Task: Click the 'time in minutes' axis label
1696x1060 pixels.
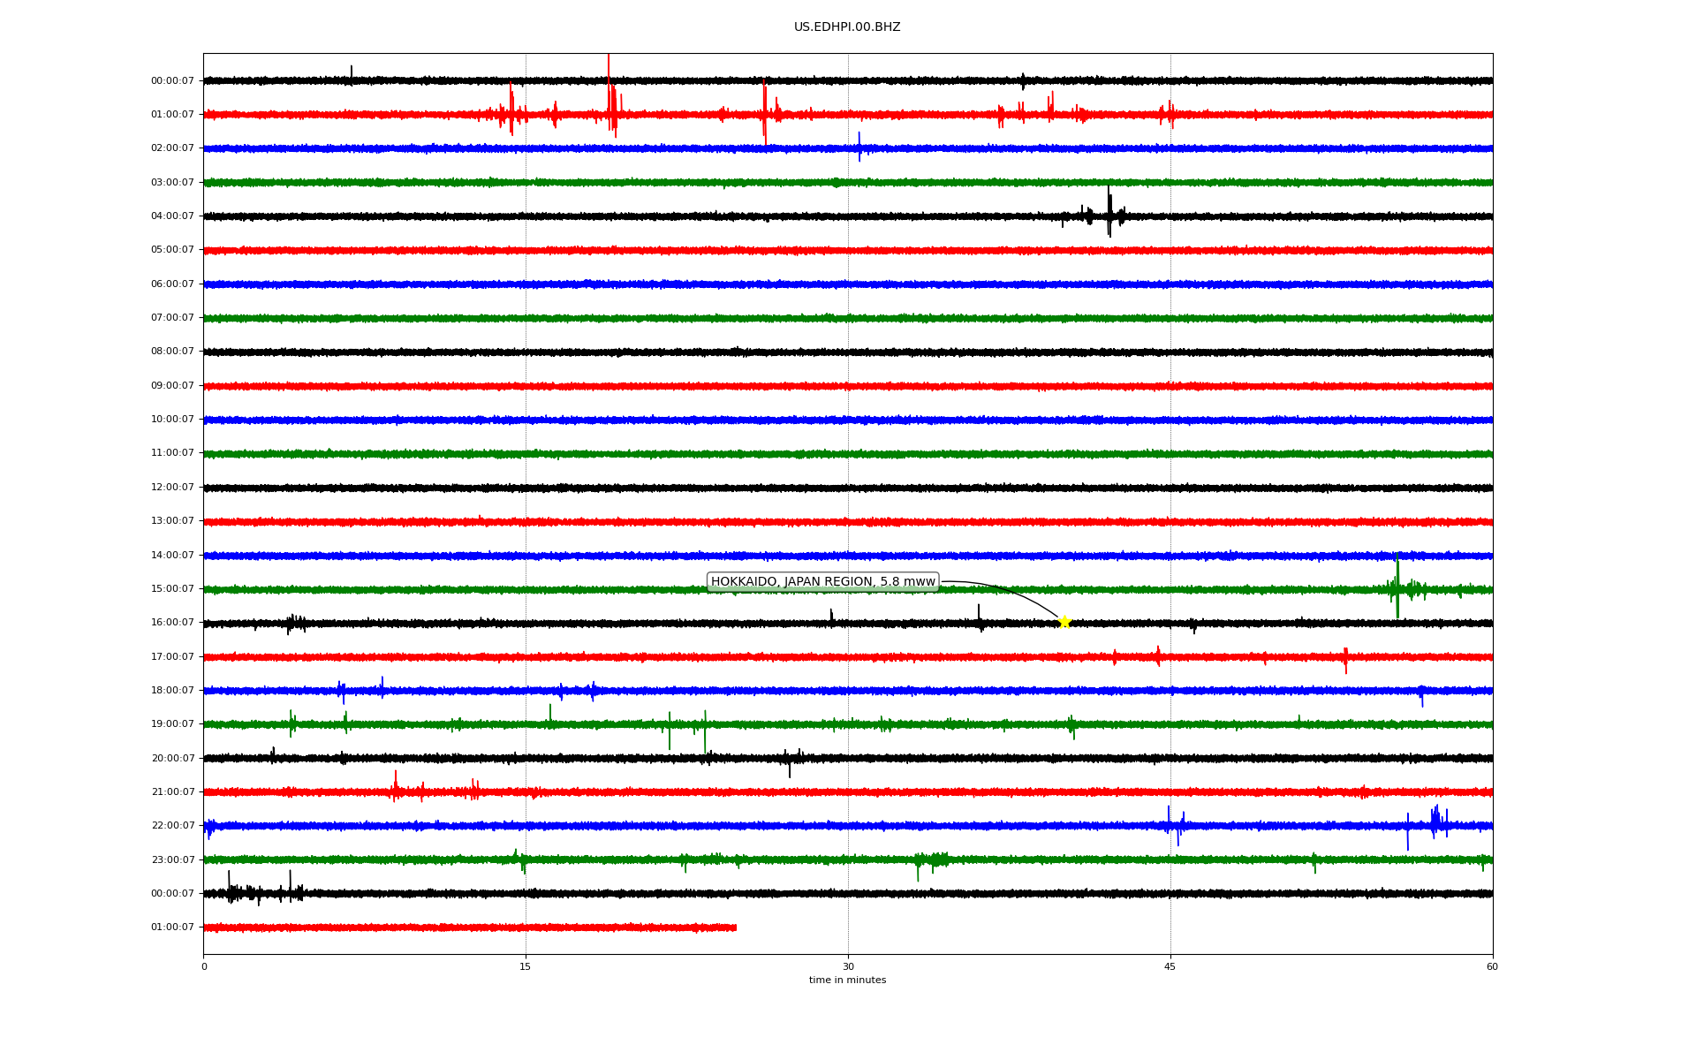Action: tap(847, 980)
